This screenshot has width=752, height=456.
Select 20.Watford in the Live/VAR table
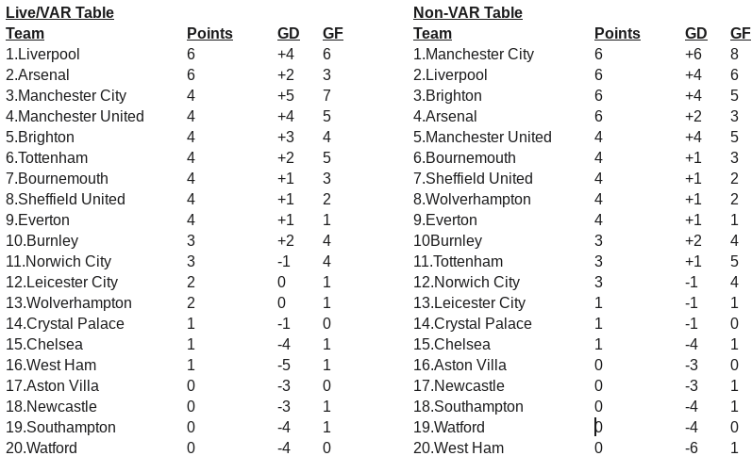tap(42, 448)
